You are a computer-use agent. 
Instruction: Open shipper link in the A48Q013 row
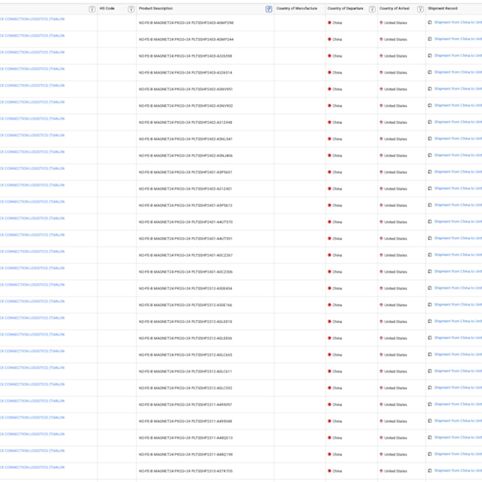click(x=32, y=434)
